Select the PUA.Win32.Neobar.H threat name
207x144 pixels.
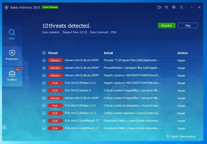pos(78,90)
